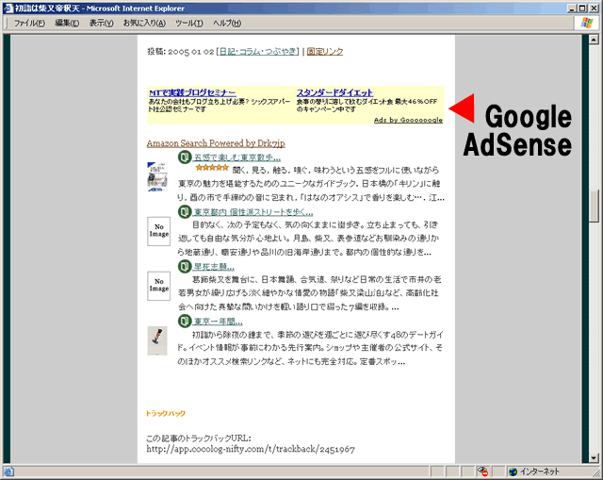Click the book icon beside 五感で楽しむ東京散歩
Image resolution: width=603 pixels, height=480 pixels.
tap(185, 157)
